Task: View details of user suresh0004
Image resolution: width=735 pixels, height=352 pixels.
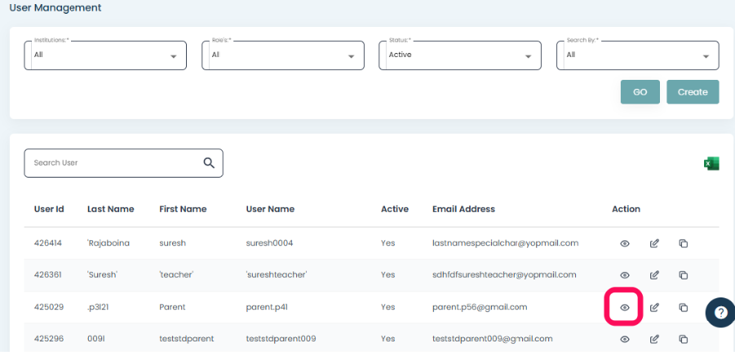Action: point(625,243)
